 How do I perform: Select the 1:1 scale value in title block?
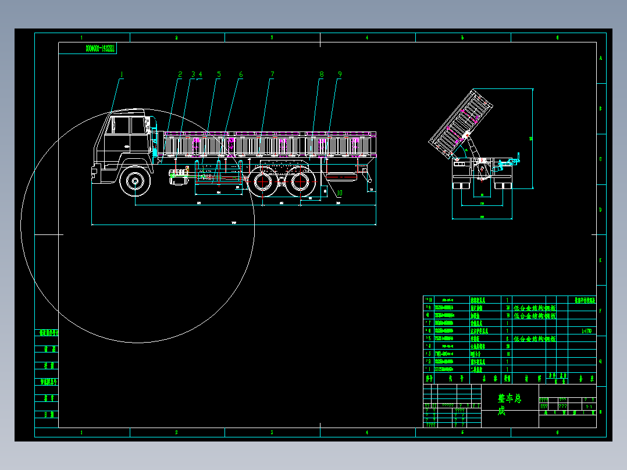589,407
